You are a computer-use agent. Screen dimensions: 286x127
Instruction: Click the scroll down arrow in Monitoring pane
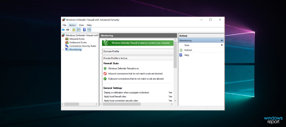pyautogui.click(x=175, y=101)
